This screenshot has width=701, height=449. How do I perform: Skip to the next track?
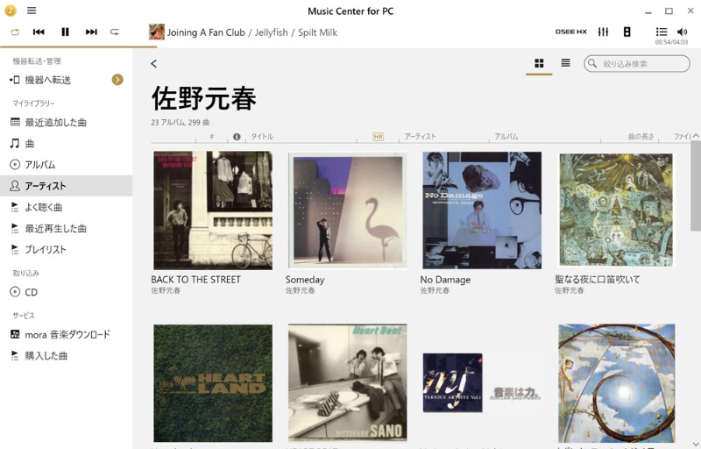click(91, 32)
